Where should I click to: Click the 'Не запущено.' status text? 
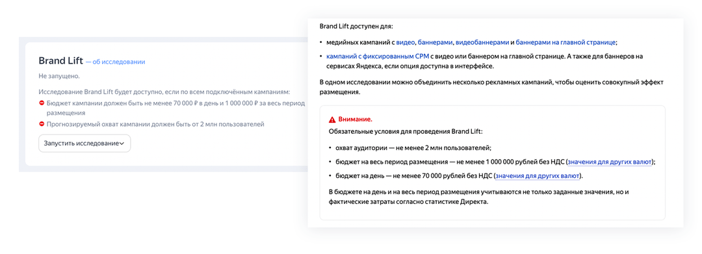tap(59, 76)
